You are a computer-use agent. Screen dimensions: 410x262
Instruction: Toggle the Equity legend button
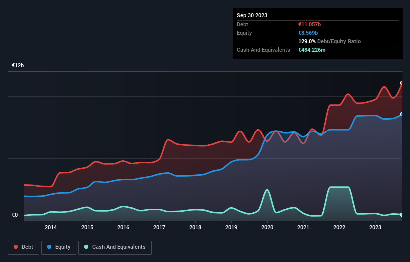click(x=59, y=247)
